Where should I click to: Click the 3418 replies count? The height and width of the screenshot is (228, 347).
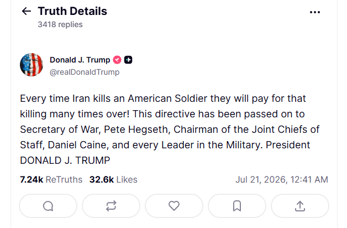coord(60,24)
